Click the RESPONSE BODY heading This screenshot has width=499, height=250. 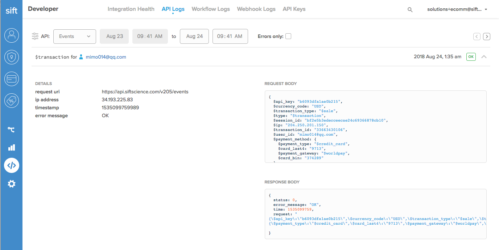(282, 182)
